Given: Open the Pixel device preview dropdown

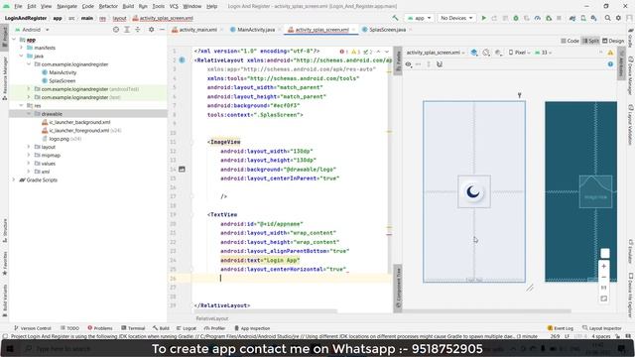Looking at the screenshot, I should 519,53.
